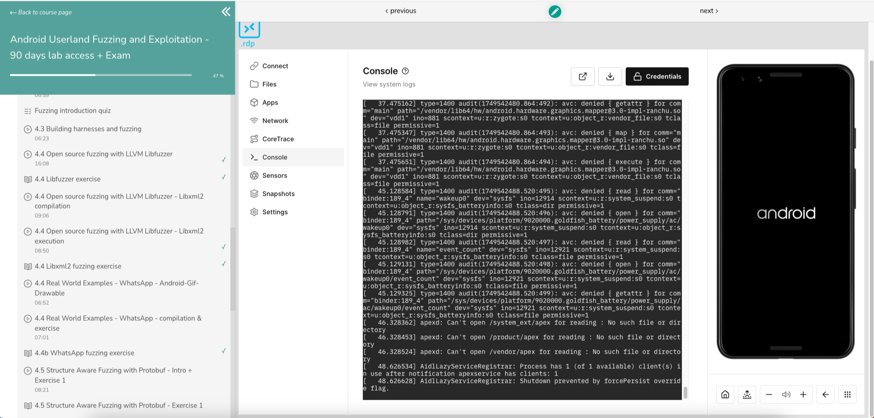Open the Files menu item
The height and width of the screenshot is (418, 874).
(293, 84)
